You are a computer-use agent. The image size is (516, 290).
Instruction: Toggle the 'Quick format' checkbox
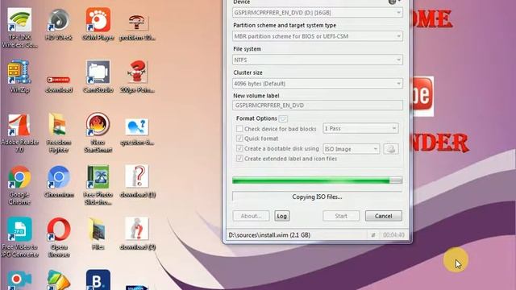(239, 139)
